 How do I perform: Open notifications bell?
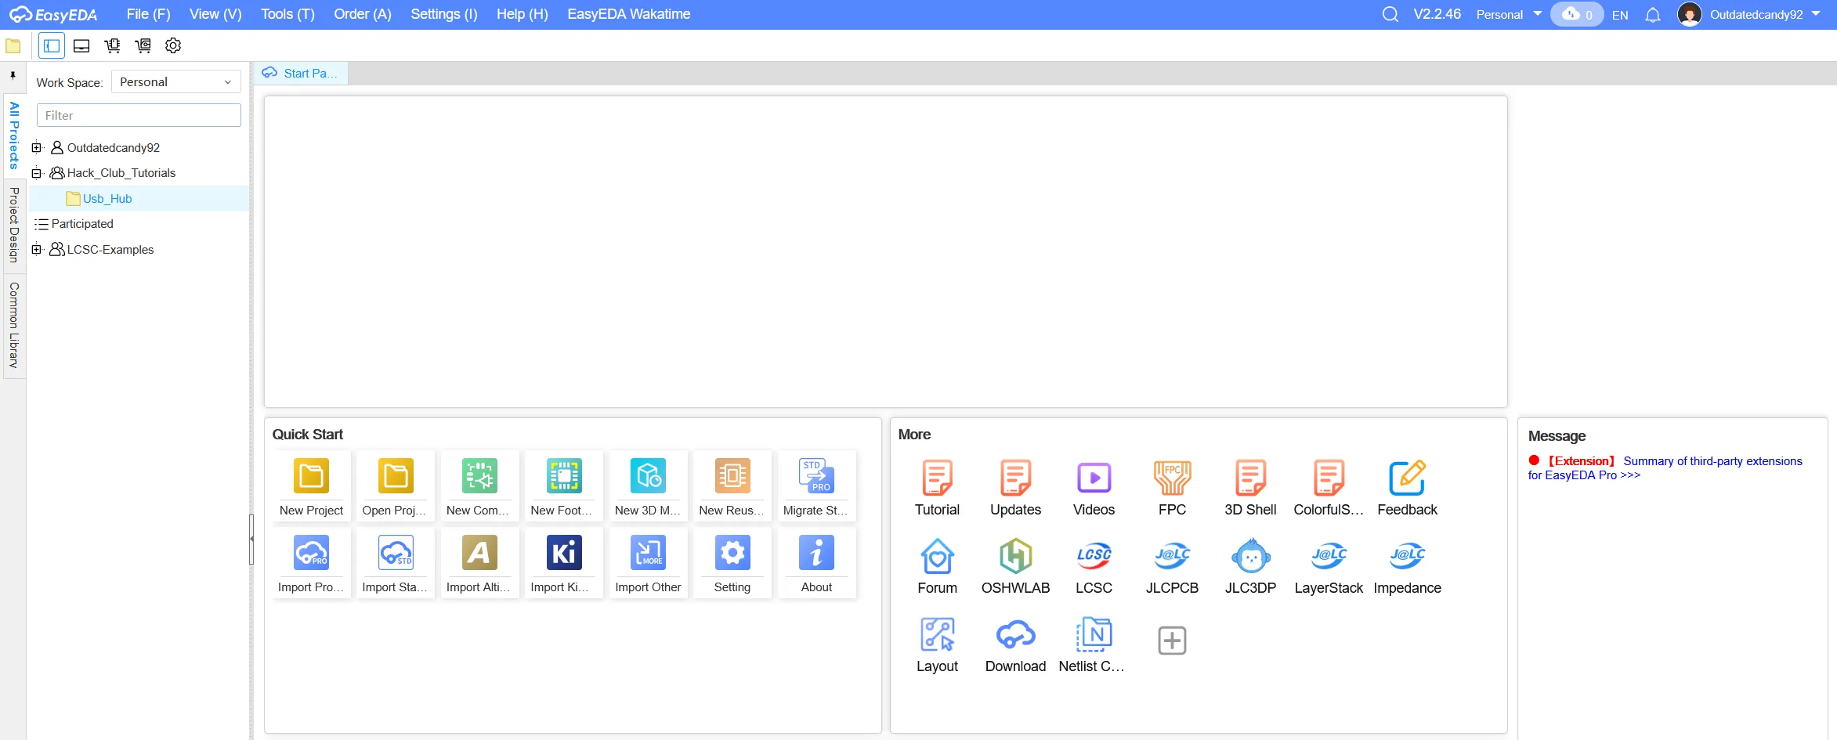click(1653, 15)
